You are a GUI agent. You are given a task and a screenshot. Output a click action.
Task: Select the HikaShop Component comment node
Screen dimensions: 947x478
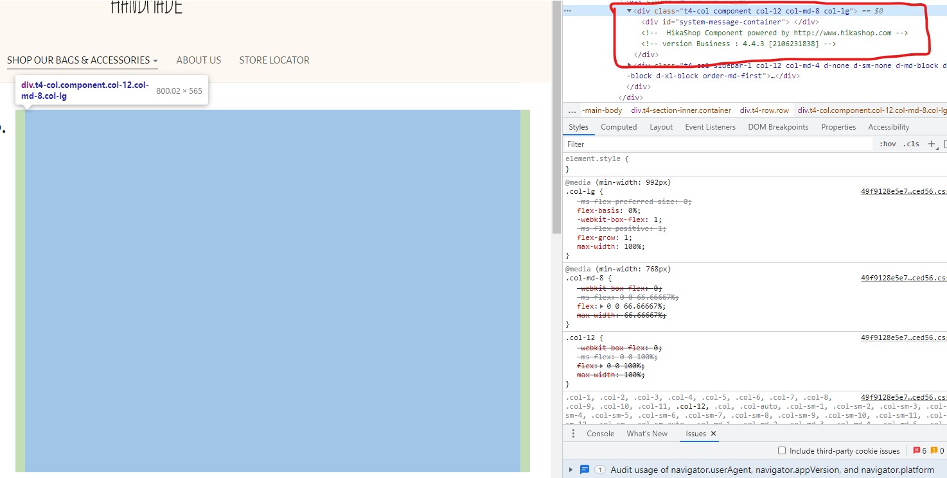[774, 33]
